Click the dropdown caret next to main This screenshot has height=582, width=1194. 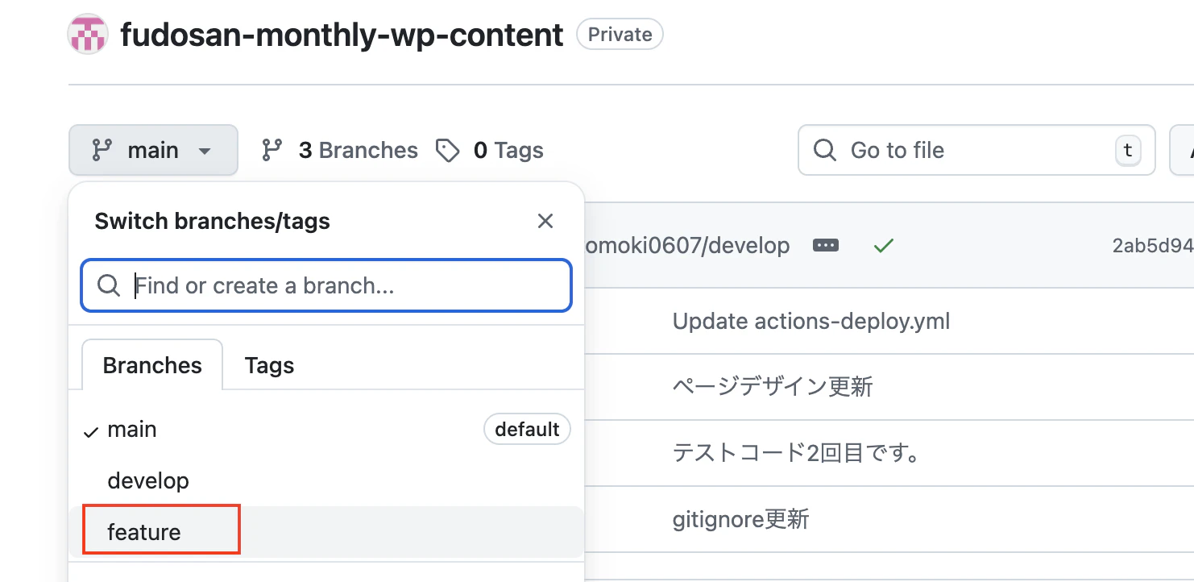point(205,151)
